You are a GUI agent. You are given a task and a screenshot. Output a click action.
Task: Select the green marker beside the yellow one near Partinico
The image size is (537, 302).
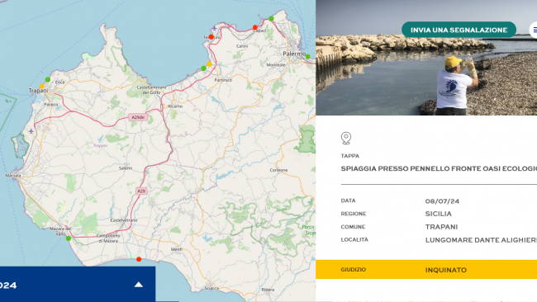click(x=204, y=68)
